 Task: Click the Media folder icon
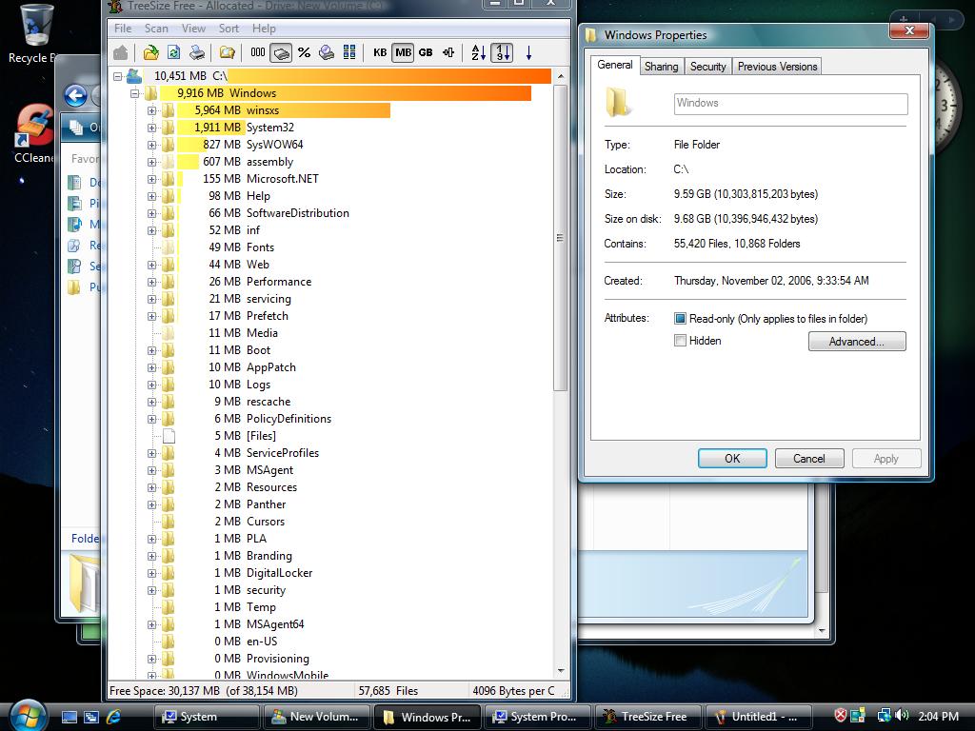168,333
